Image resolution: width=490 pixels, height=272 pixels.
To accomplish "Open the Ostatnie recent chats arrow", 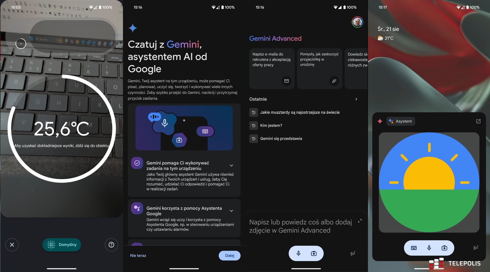I will (x=356, y=99).
